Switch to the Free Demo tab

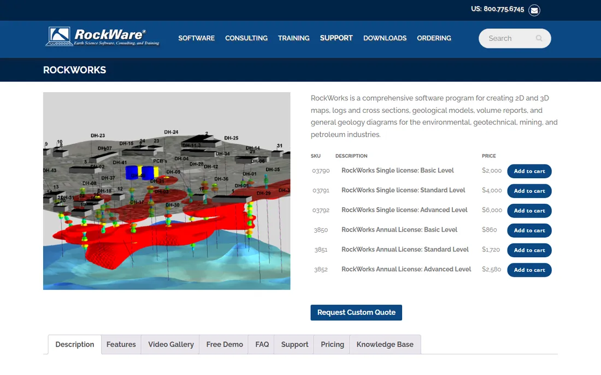[225, 344]
